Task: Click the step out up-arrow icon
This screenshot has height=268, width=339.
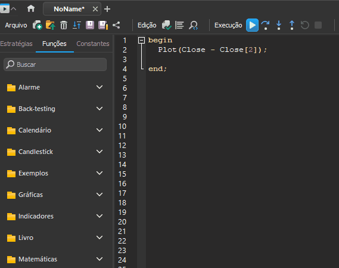Action: coord(292,25)
